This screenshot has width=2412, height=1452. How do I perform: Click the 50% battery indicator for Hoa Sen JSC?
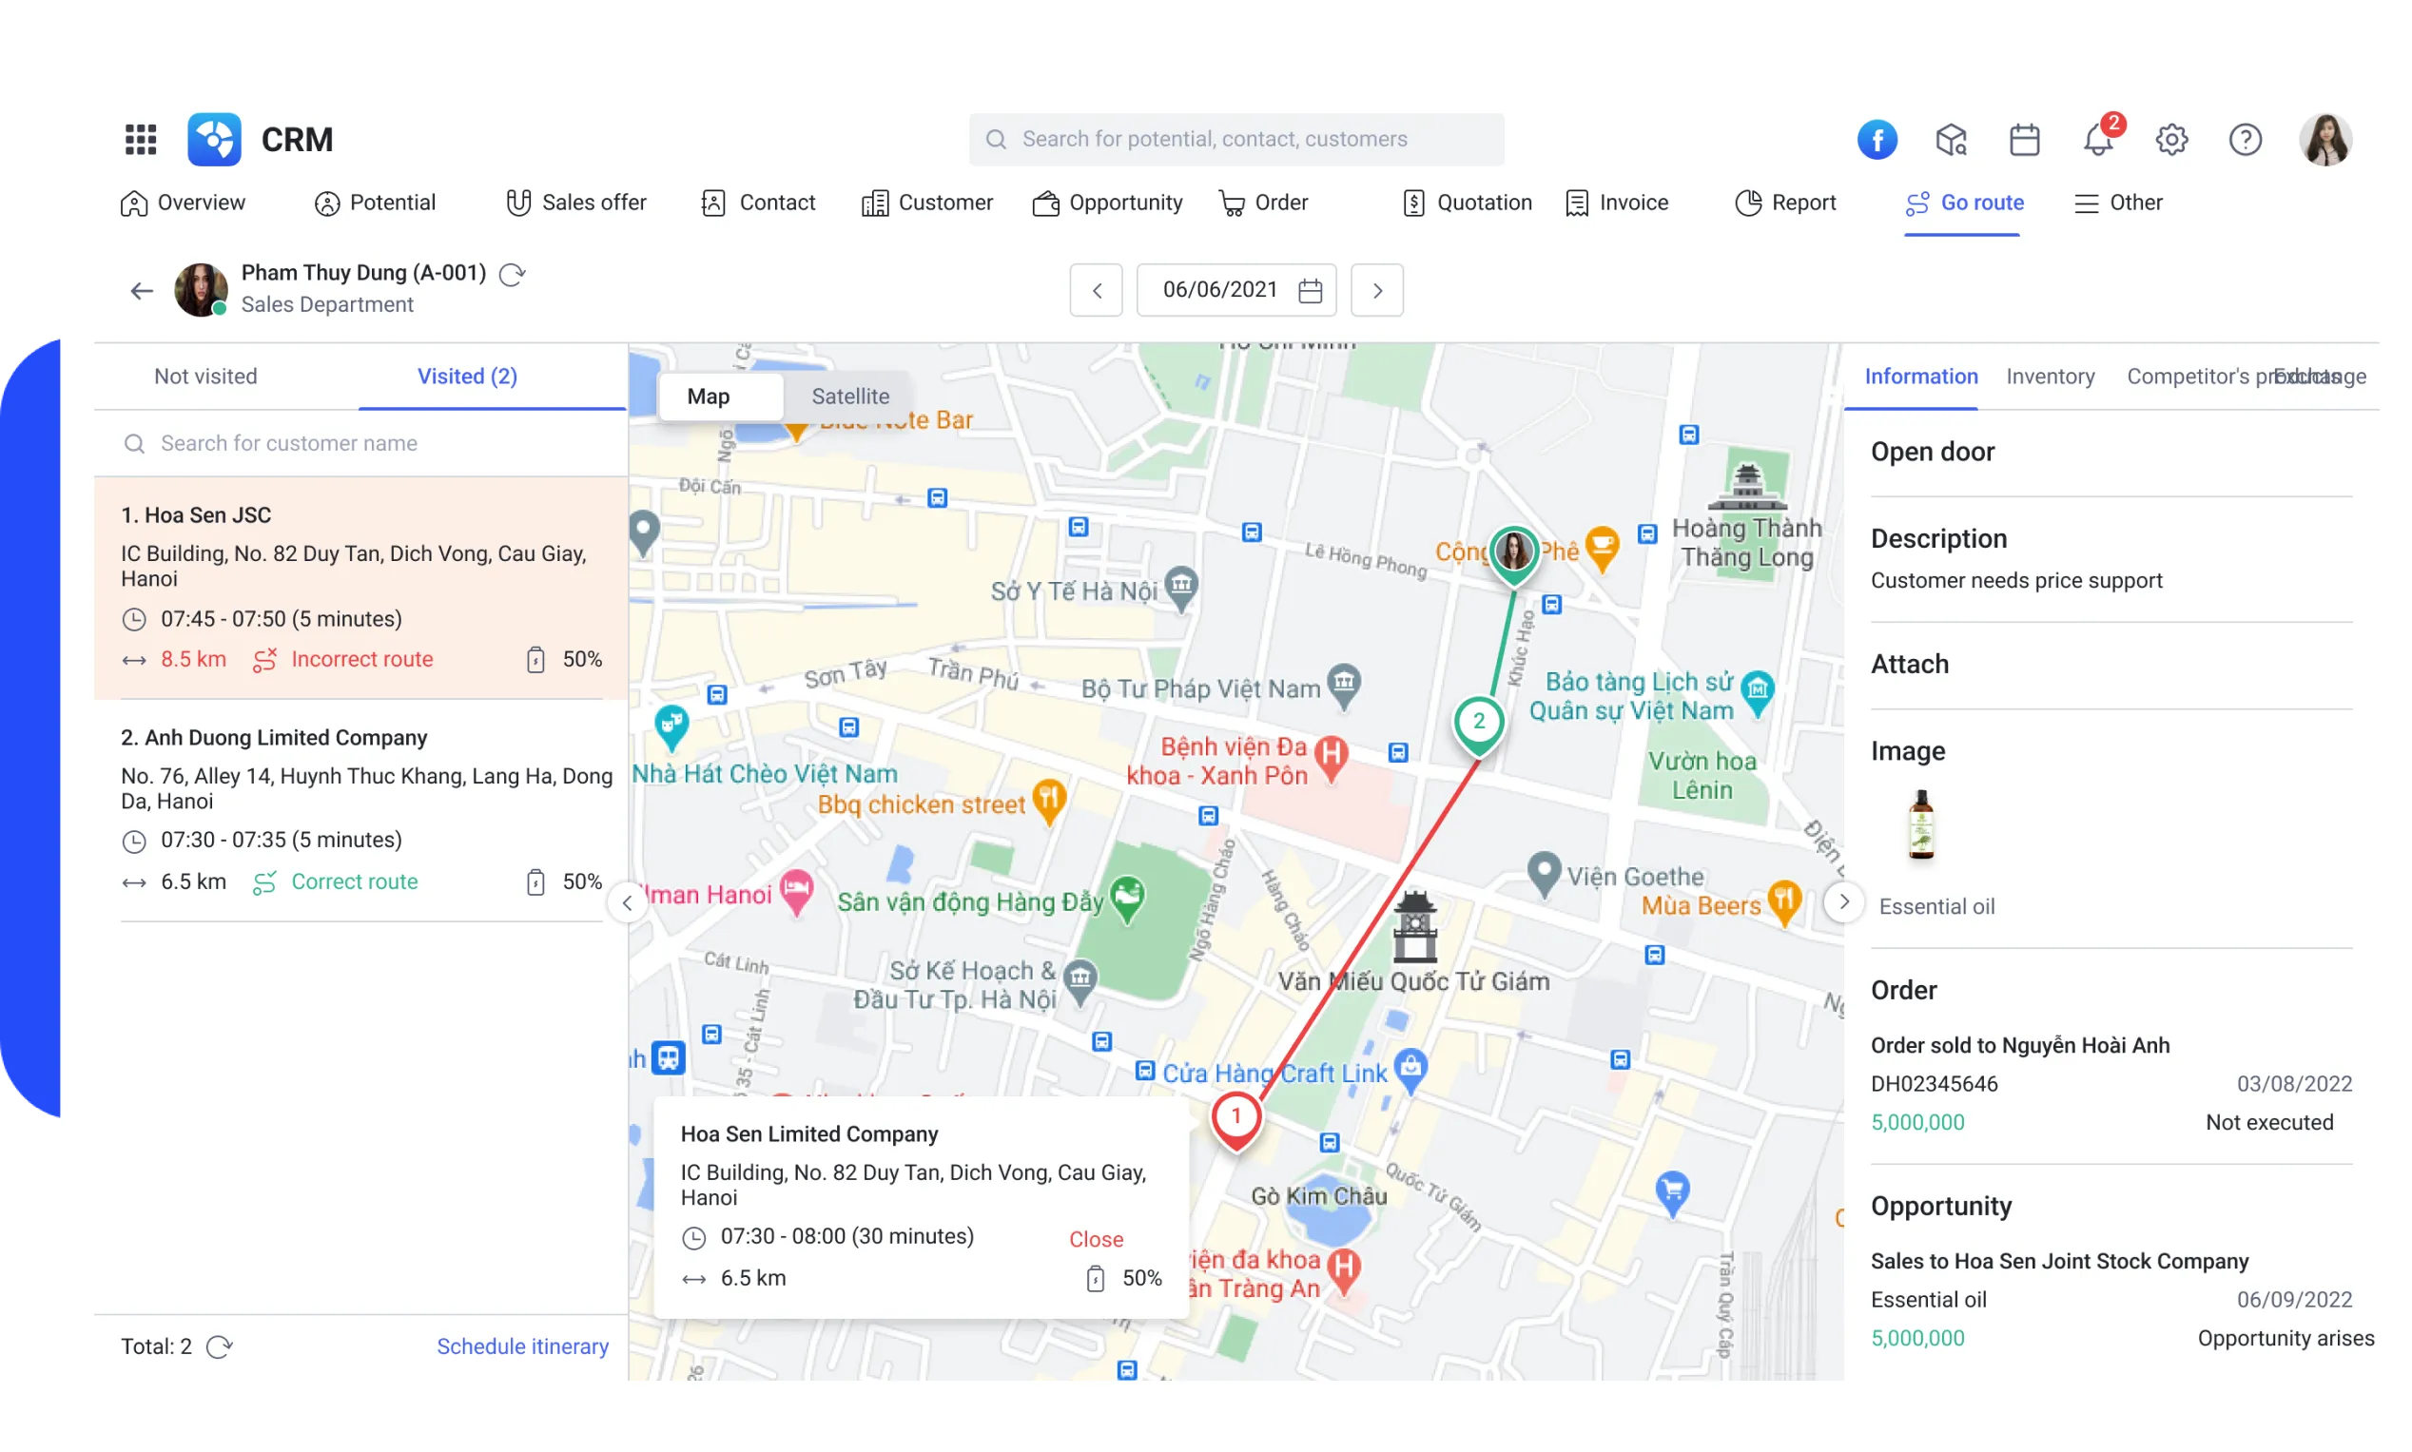point(563,659)
